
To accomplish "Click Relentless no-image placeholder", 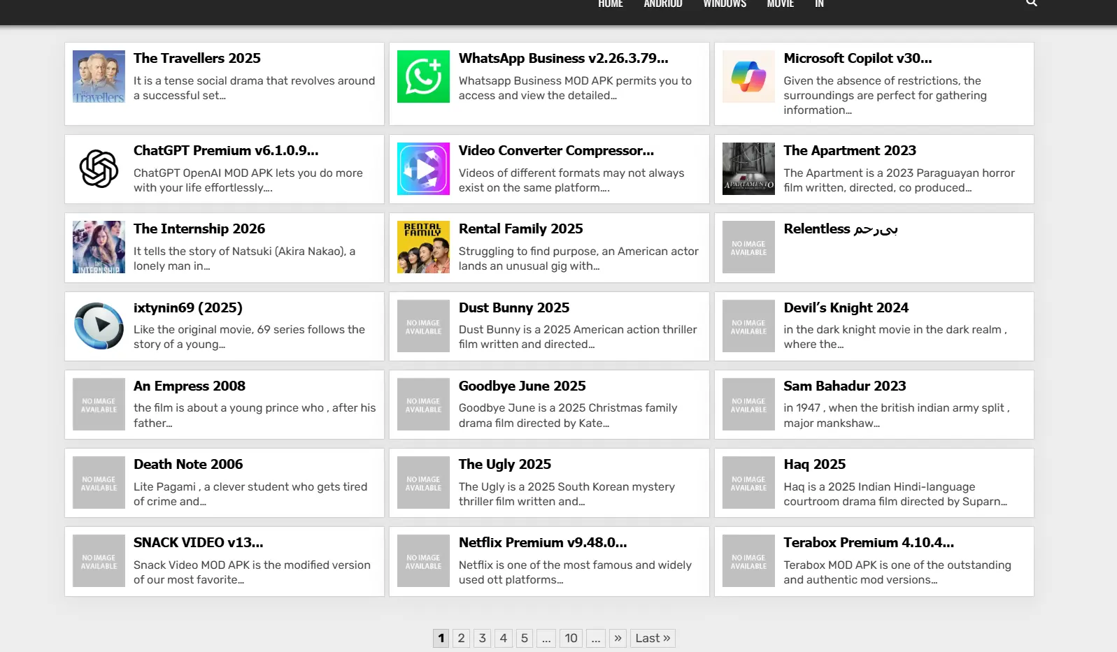I will [x=748, y=247].
